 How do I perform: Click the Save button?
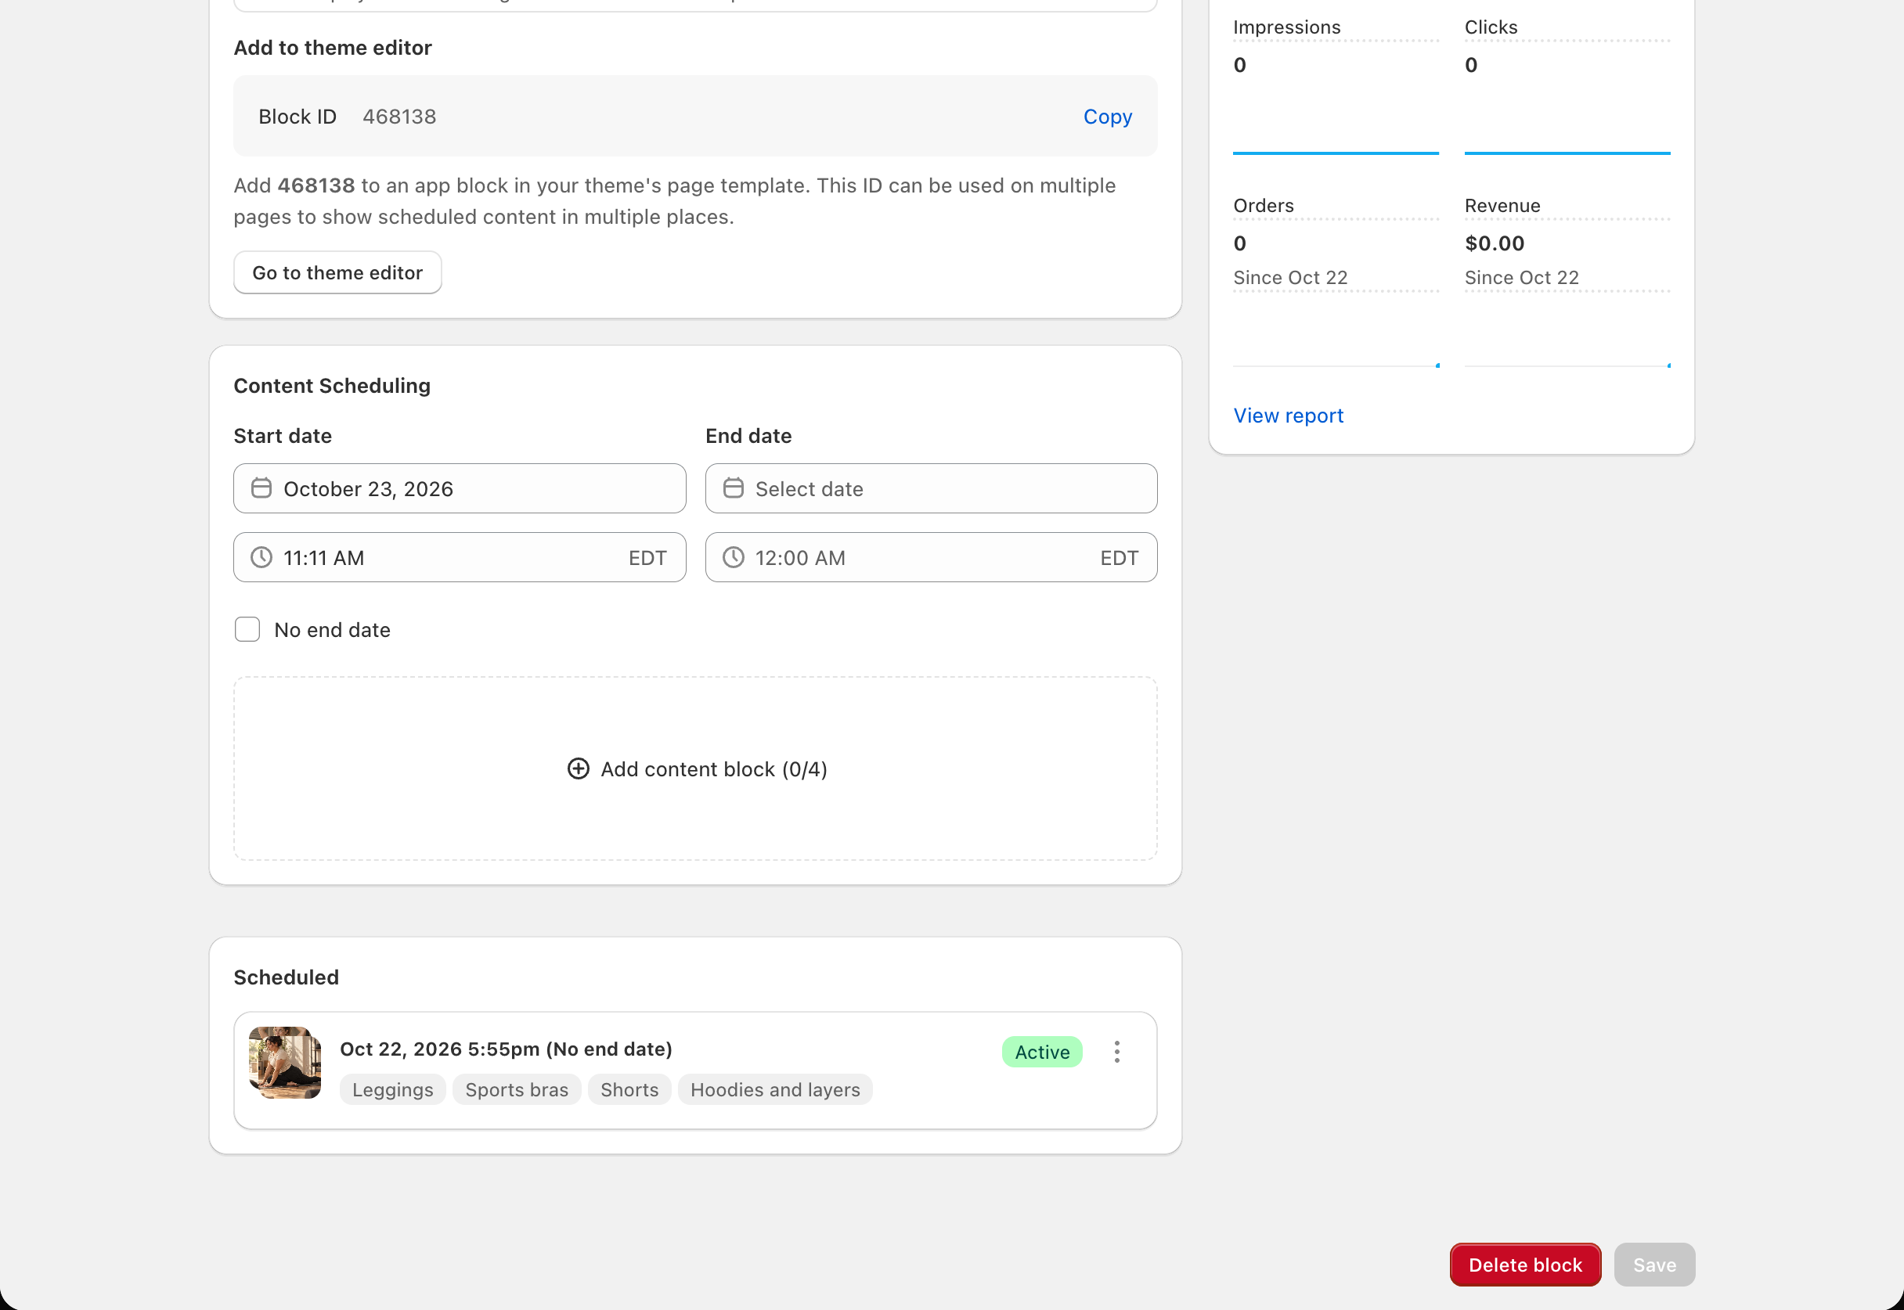click(1654, 1265)
